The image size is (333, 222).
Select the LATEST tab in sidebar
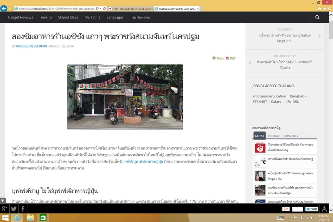click(x=259, y=136)
